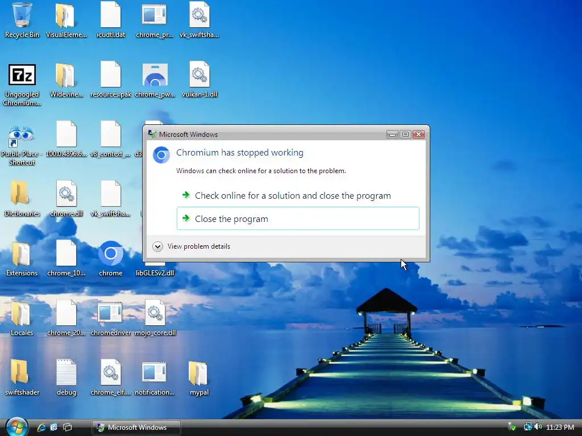
Task: Select the Dictionaries folder icon
Action: pos(22,199)
